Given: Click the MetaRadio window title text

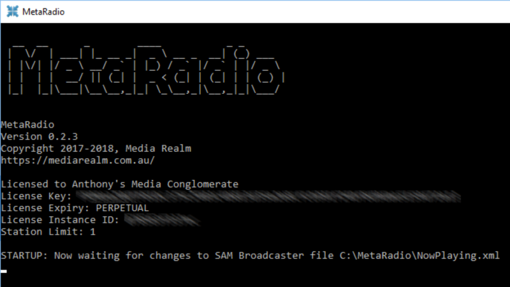Looking at the screenshot, I should coord(43,11).
